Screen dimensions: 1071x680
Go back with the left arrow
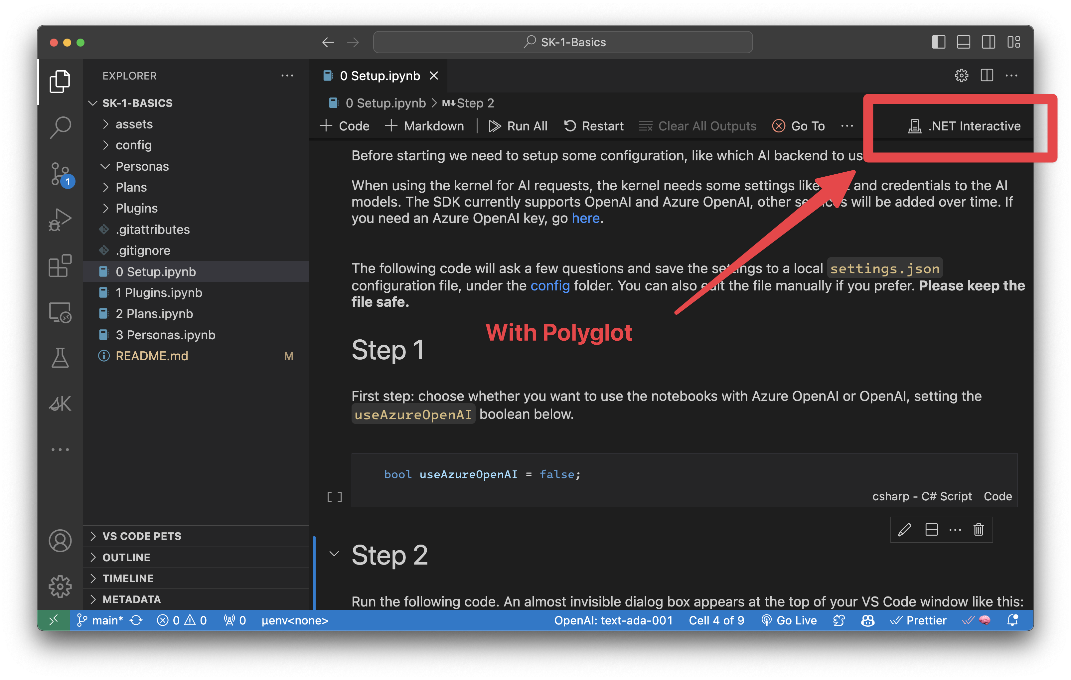[x=328, y=42]
